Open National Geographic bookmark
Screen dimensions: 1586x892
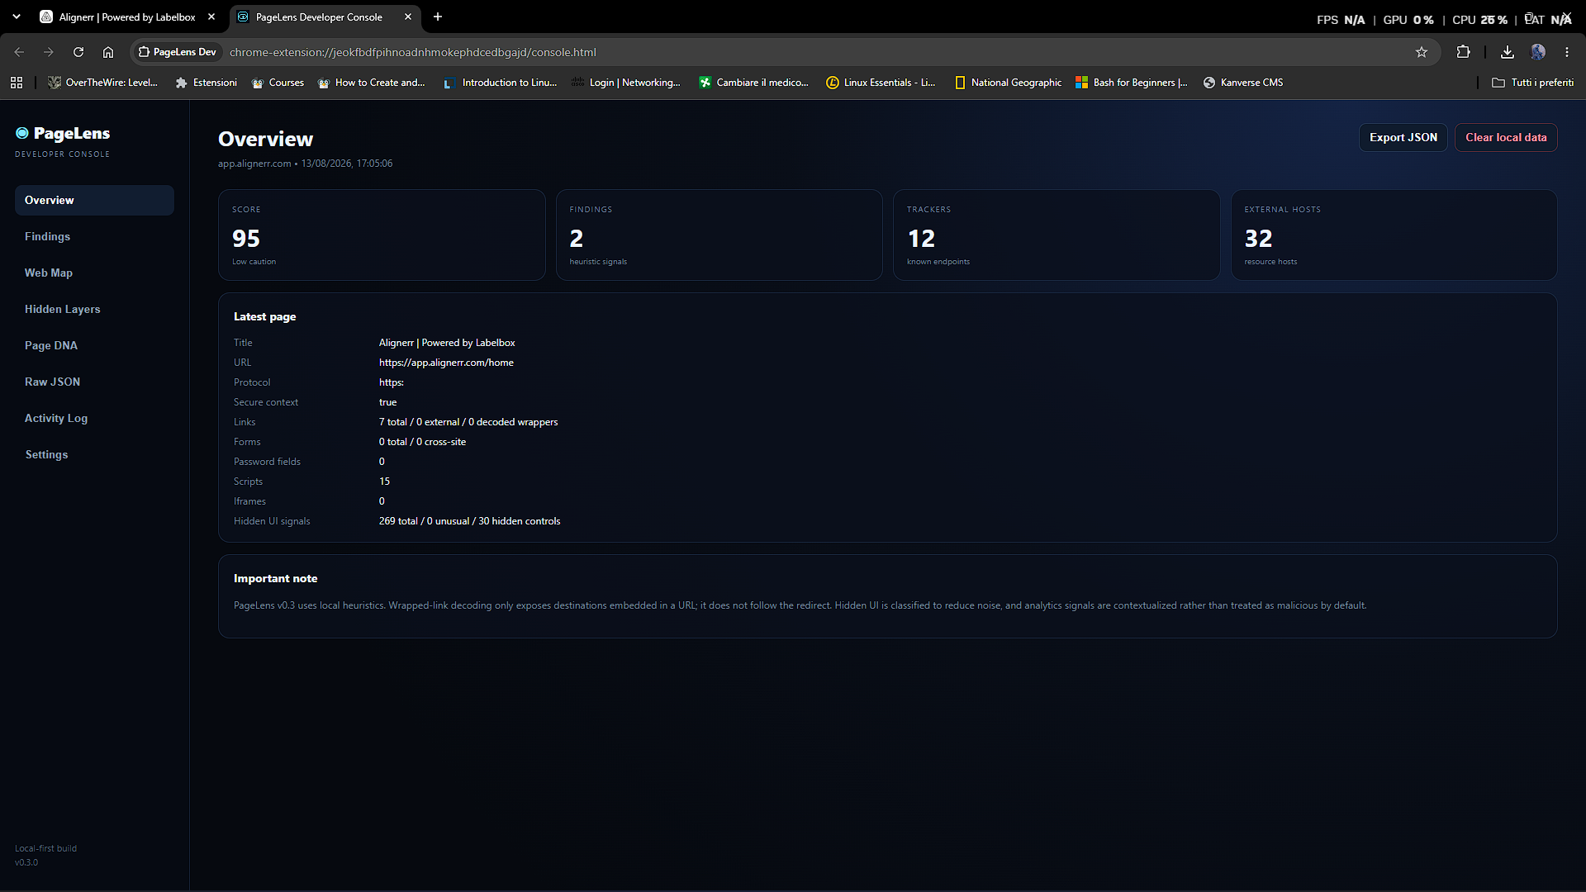(x=1008, y=83)
